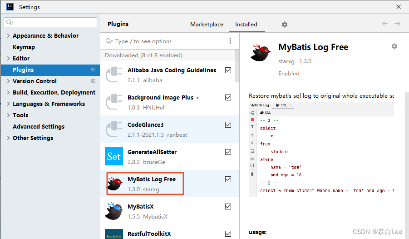Image resolution: width=409 pixels, height=239 pixels.
Task: Click the plugin list vertical scrollbar
Action: point(237,65)
